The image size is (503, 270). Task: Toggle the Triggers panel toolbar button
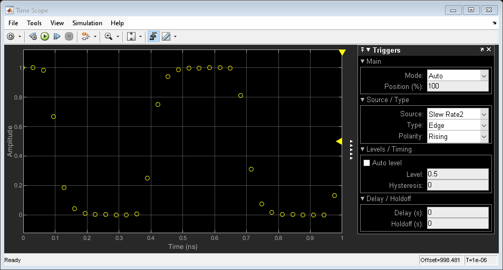153,36
